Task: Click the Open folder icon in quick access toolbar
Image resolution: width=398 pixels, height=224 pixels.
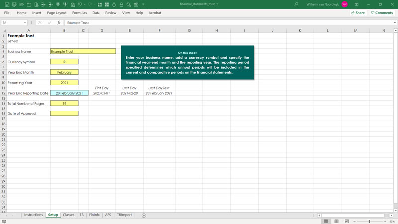Action: coord(22,5)
